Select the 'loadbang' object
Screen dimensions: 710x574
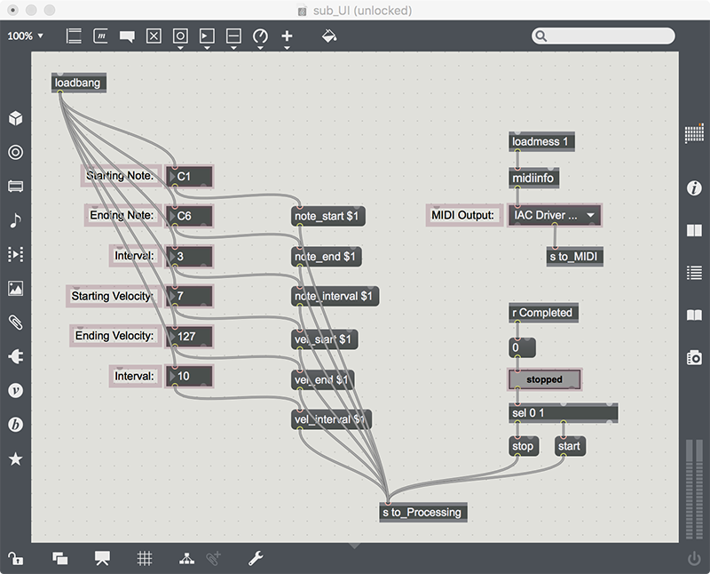click(79, 83)
